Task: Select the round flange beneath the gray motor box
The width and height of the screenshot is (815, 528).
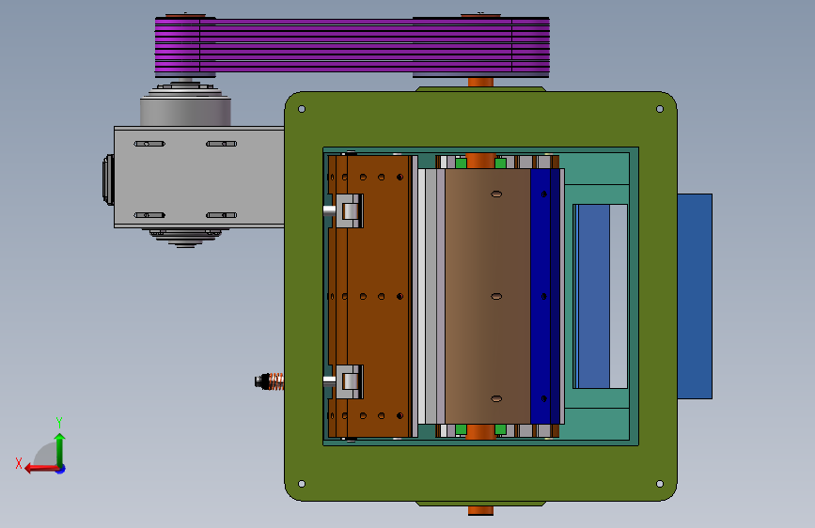Action: click(x=185, y=238)
